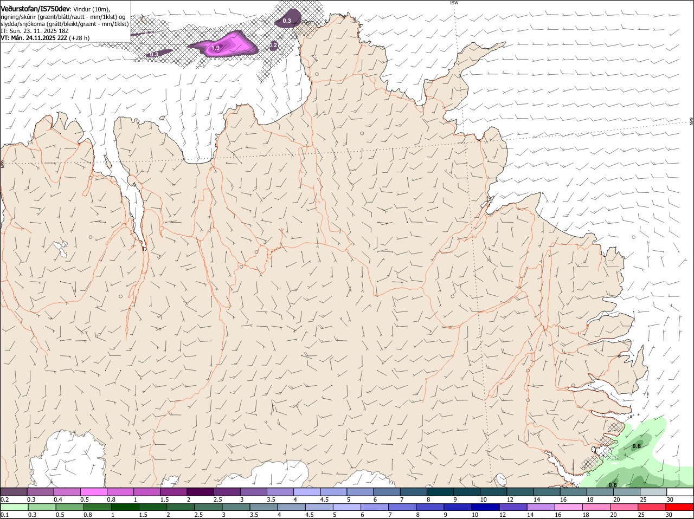Select the lower-scale deep blue swatch starting at 10
Screen dimensions: 694x519
tap(485, 507)
